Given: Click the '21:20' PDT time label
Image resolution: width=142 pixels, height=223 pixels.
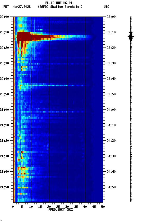Looking at the screenshot, I should pos(4,141).
